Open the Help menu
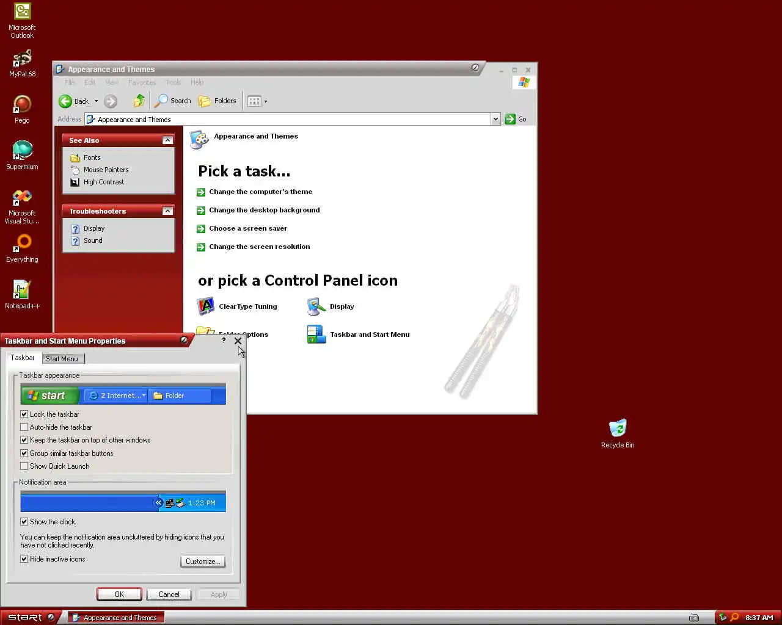Image resolution: width=782 pixels, height=625 pixels. pyautogui.click(x=197, y=82)
